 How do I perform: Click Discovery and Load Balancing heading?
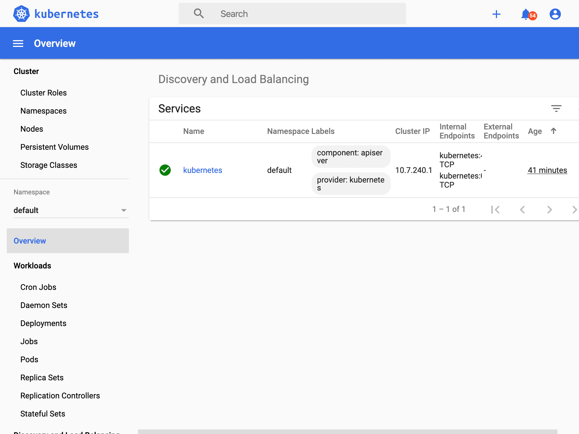click(x=234, y=79)
